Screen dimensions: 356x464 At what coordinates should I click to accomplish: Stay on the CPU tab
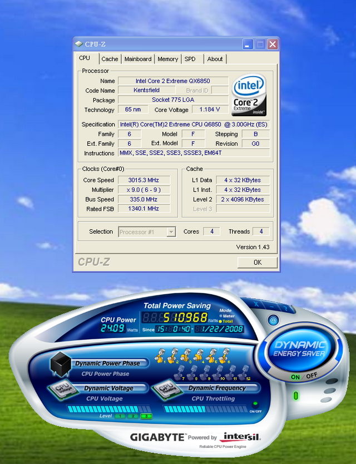point(85,58)
